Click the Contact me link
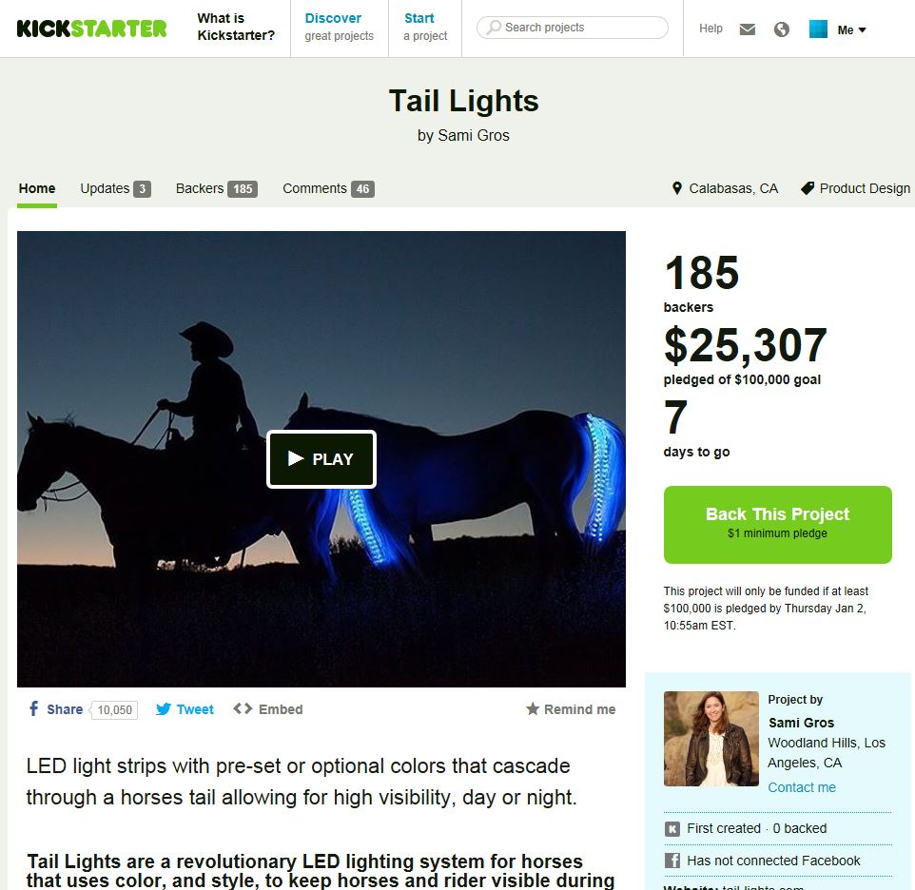The height and width of the screenshot is (890, 915). coord(801,787)
